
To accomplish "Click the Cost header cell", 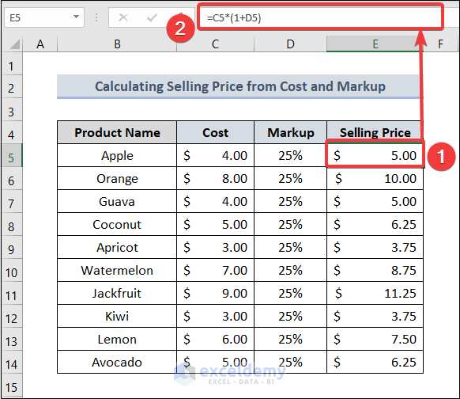I will 215,132.
